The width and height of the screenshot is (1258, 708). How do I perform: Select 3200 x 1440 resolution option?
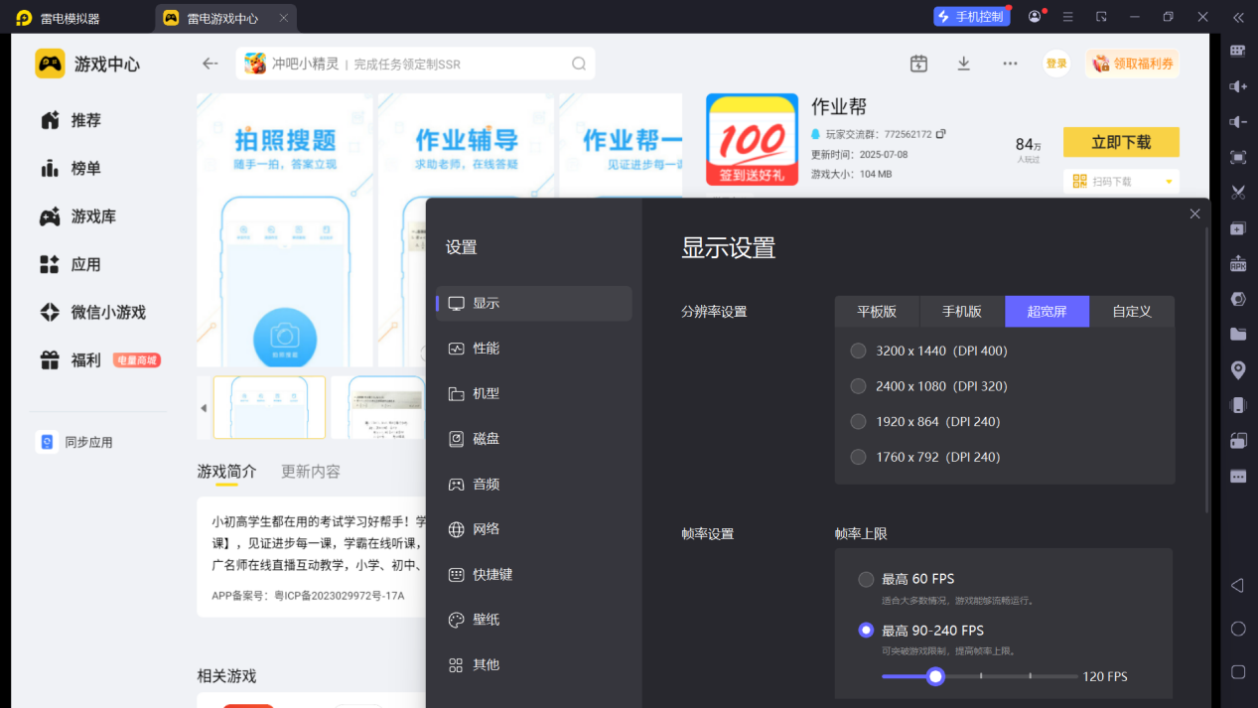859,351
